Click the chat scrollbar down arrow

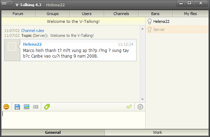click(142, 99)
